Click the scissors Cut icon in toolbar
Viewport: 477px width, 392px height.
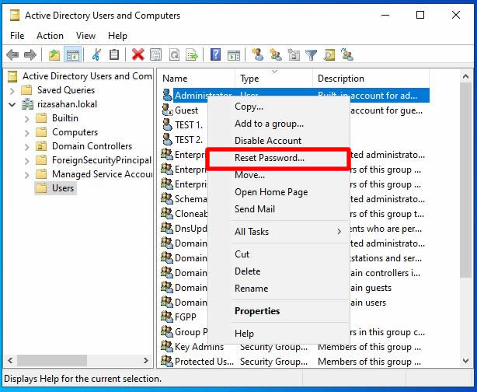coord(96,55)
